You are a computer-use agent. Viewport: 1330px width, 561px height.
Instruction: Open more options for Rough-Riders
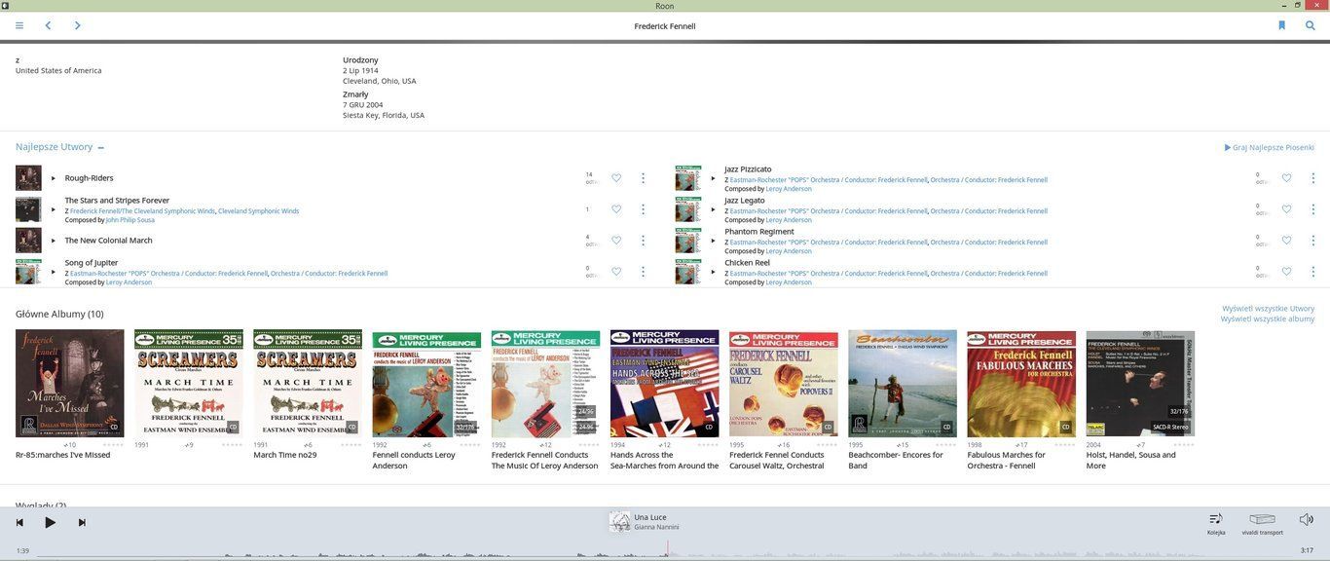point(643,178)
